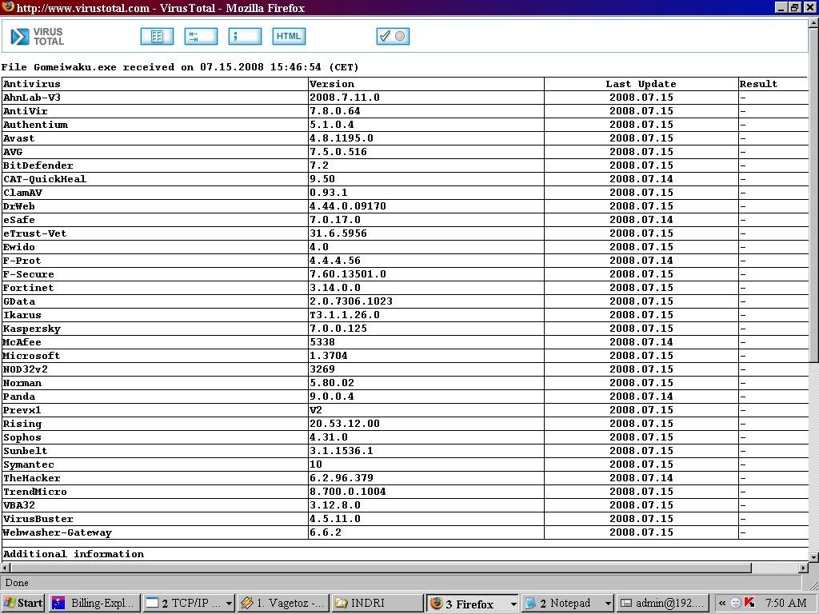This screenshot has height=614, width=819.
Task: Expand the TCP/IP taskbar group arrow
Action: coord(229,604)
